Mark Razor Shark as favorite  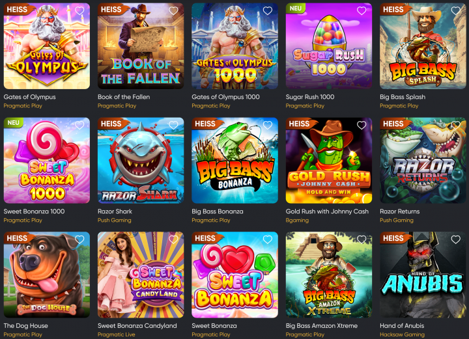point(173,125)
